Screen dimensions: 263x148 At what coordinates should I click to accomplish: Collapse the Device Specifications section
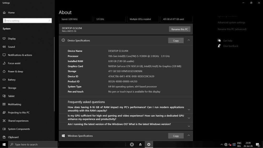pos(189,40)
